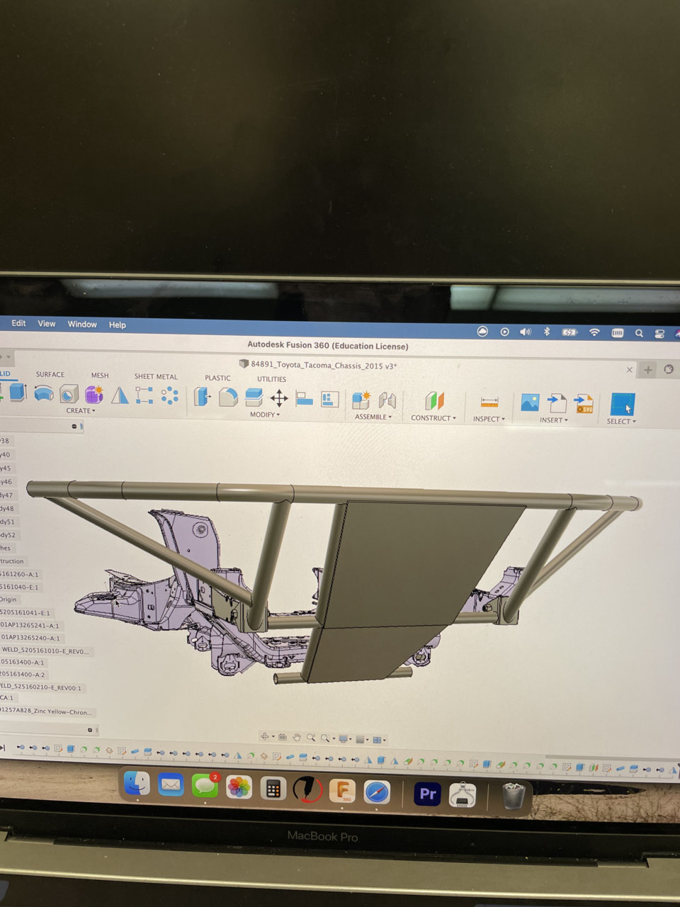Activate the Select tool
The height and width of the screenshot is (907, 680).
pos(623,405)
